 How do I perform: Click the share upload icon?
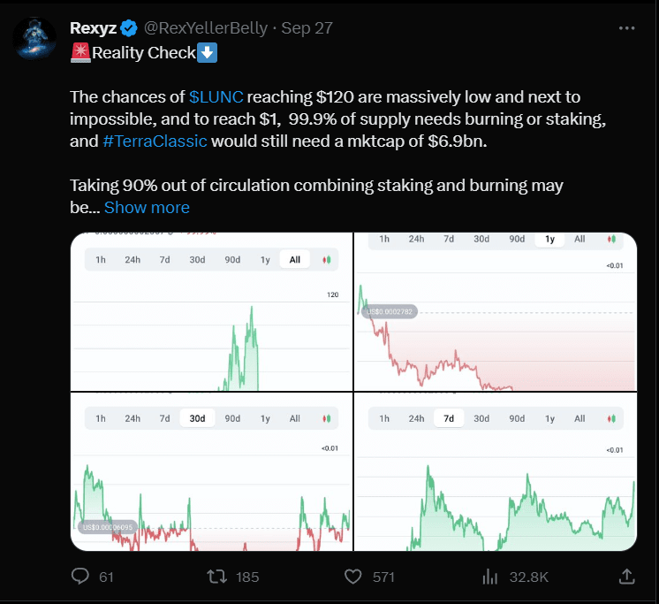tap(626, 577)
